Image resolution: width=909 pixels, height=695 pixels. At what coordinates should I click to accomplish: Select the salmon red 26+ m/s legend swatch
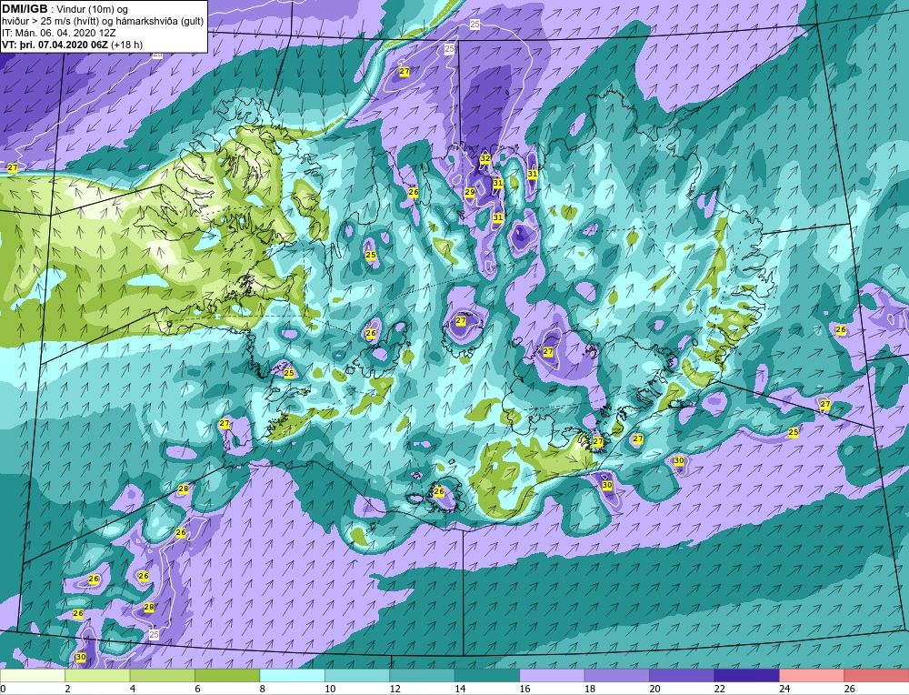click(876, 675)
